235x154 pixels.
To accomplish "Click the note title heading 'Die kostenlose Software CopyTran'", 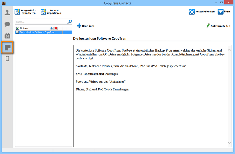I will (100, 38).
